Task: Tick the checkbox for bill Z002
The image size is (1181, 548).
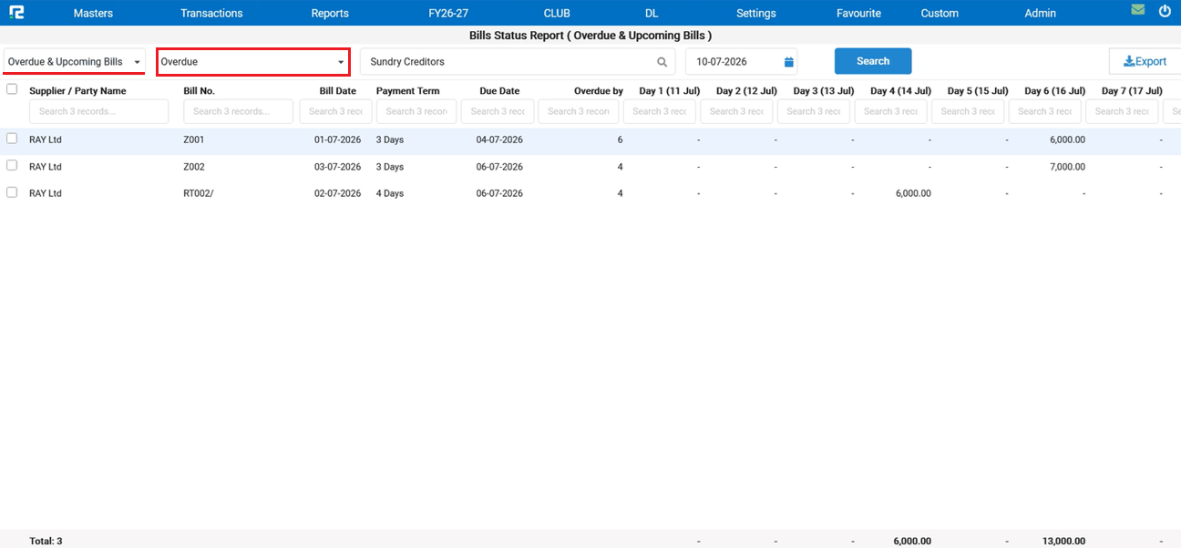Action: (x=12, y=165)
